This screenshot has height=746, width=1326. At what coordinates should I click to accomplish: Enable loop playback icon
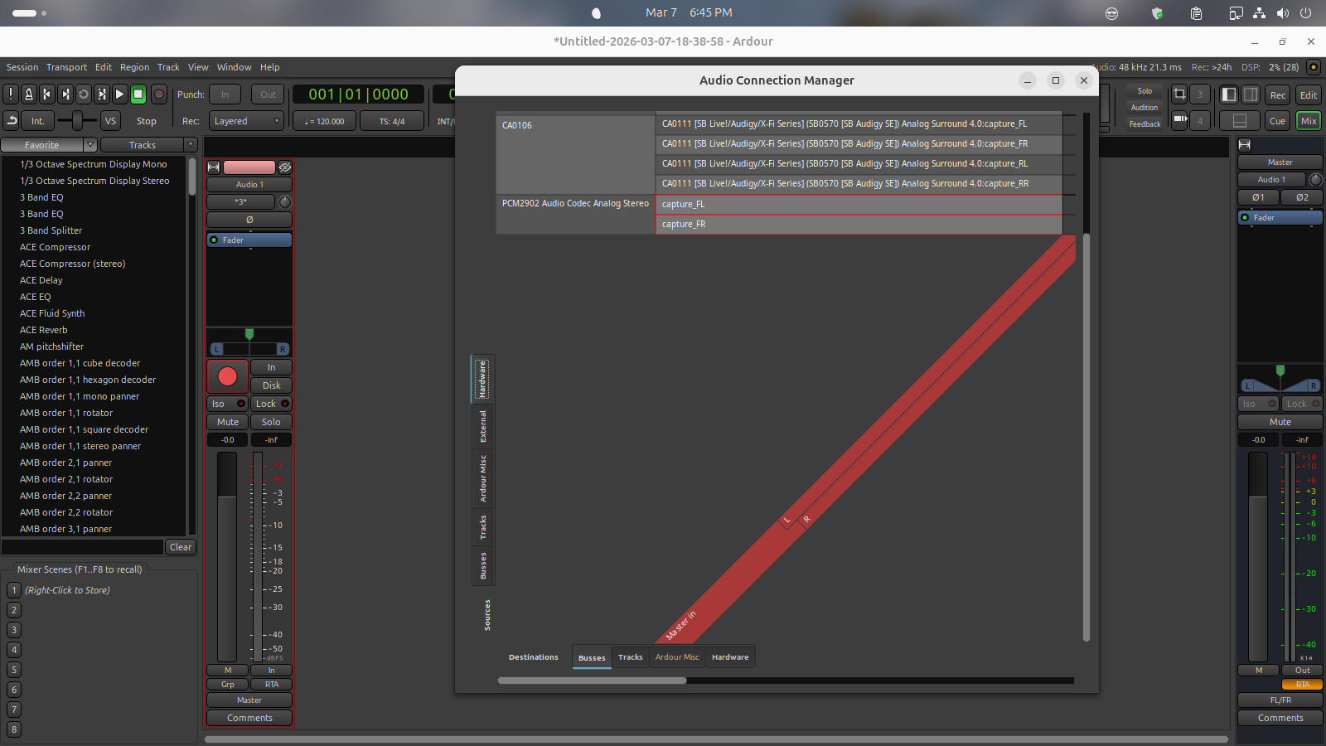[84, 94]
